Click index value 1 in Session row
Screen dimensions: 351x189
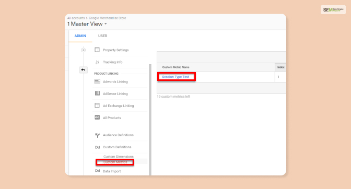pos(278,77)
